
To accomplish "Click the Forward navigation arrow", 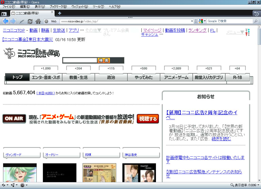I will [x=13, y=21].
